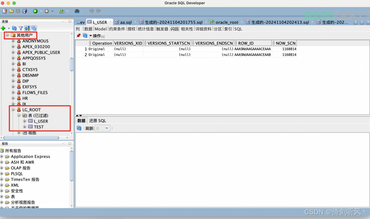Viewport: 370px width, 219px height.
Task: Select the 安全性 reports folder
Action: tap(17, 191)
